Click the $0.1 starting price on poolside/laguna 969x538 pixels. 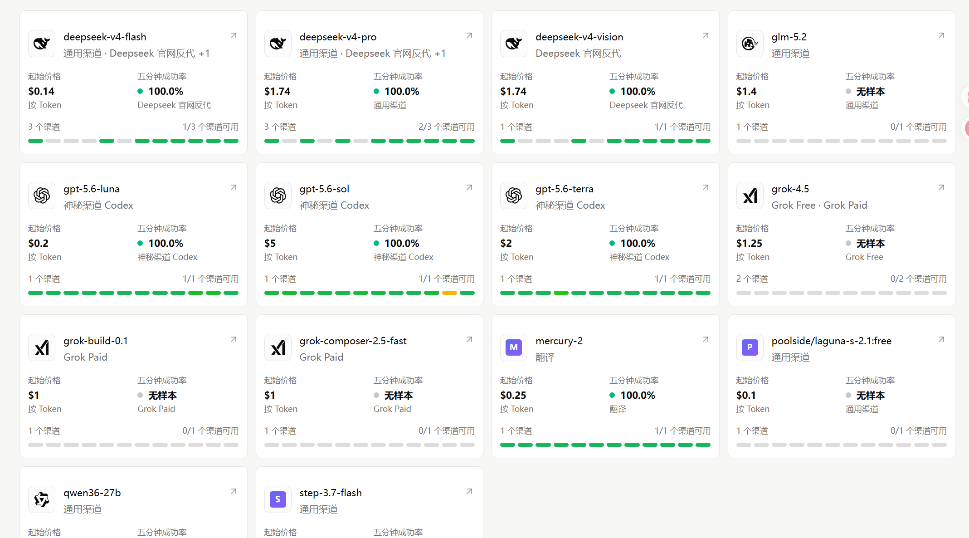pyautogui.click(x=746, y=395)
